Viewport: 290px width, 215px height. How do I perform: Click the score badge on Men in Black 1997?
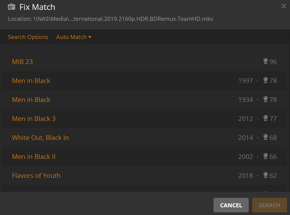click(x=265, y=80)
